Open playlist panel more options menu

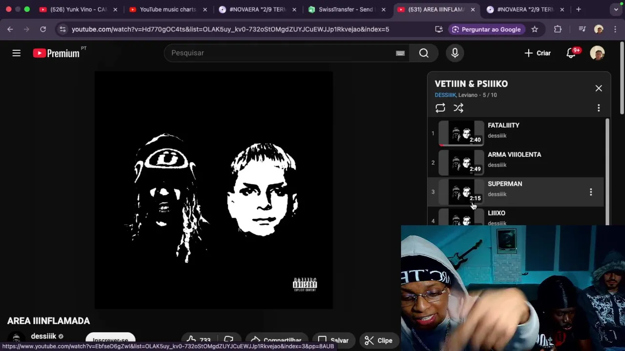(x=599, y=108)
